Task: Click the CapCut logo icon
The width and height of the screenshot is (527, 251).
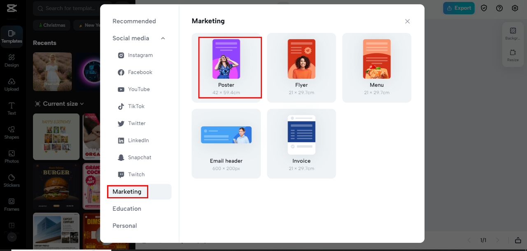Action: tap(12, 8)
